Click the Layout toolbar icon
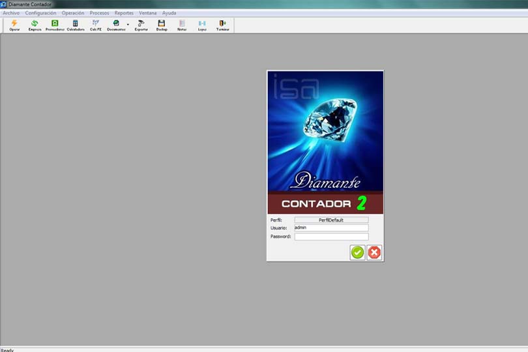Screen dimensions: 528x352 [202, 25]
